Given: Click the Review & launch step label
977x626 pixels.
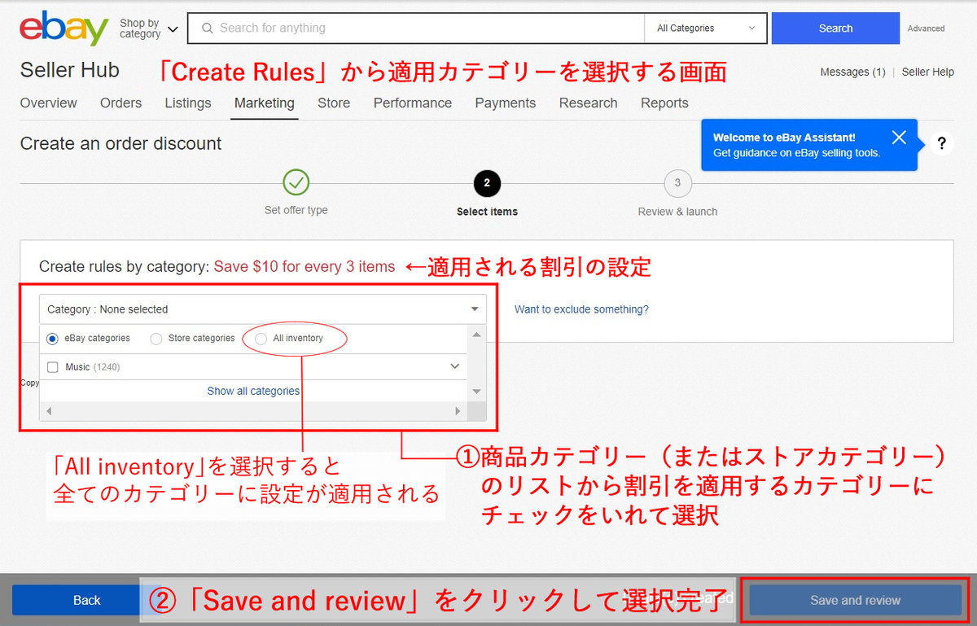Looking at the screenshot, I should tap(677, 212).
